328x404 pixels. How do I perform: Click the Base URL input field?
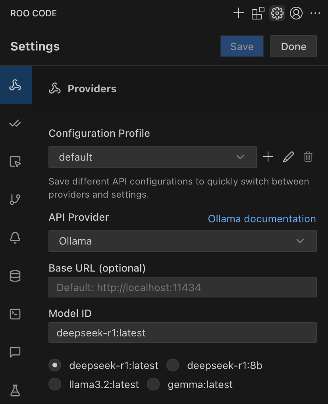(x=183, y=287)
